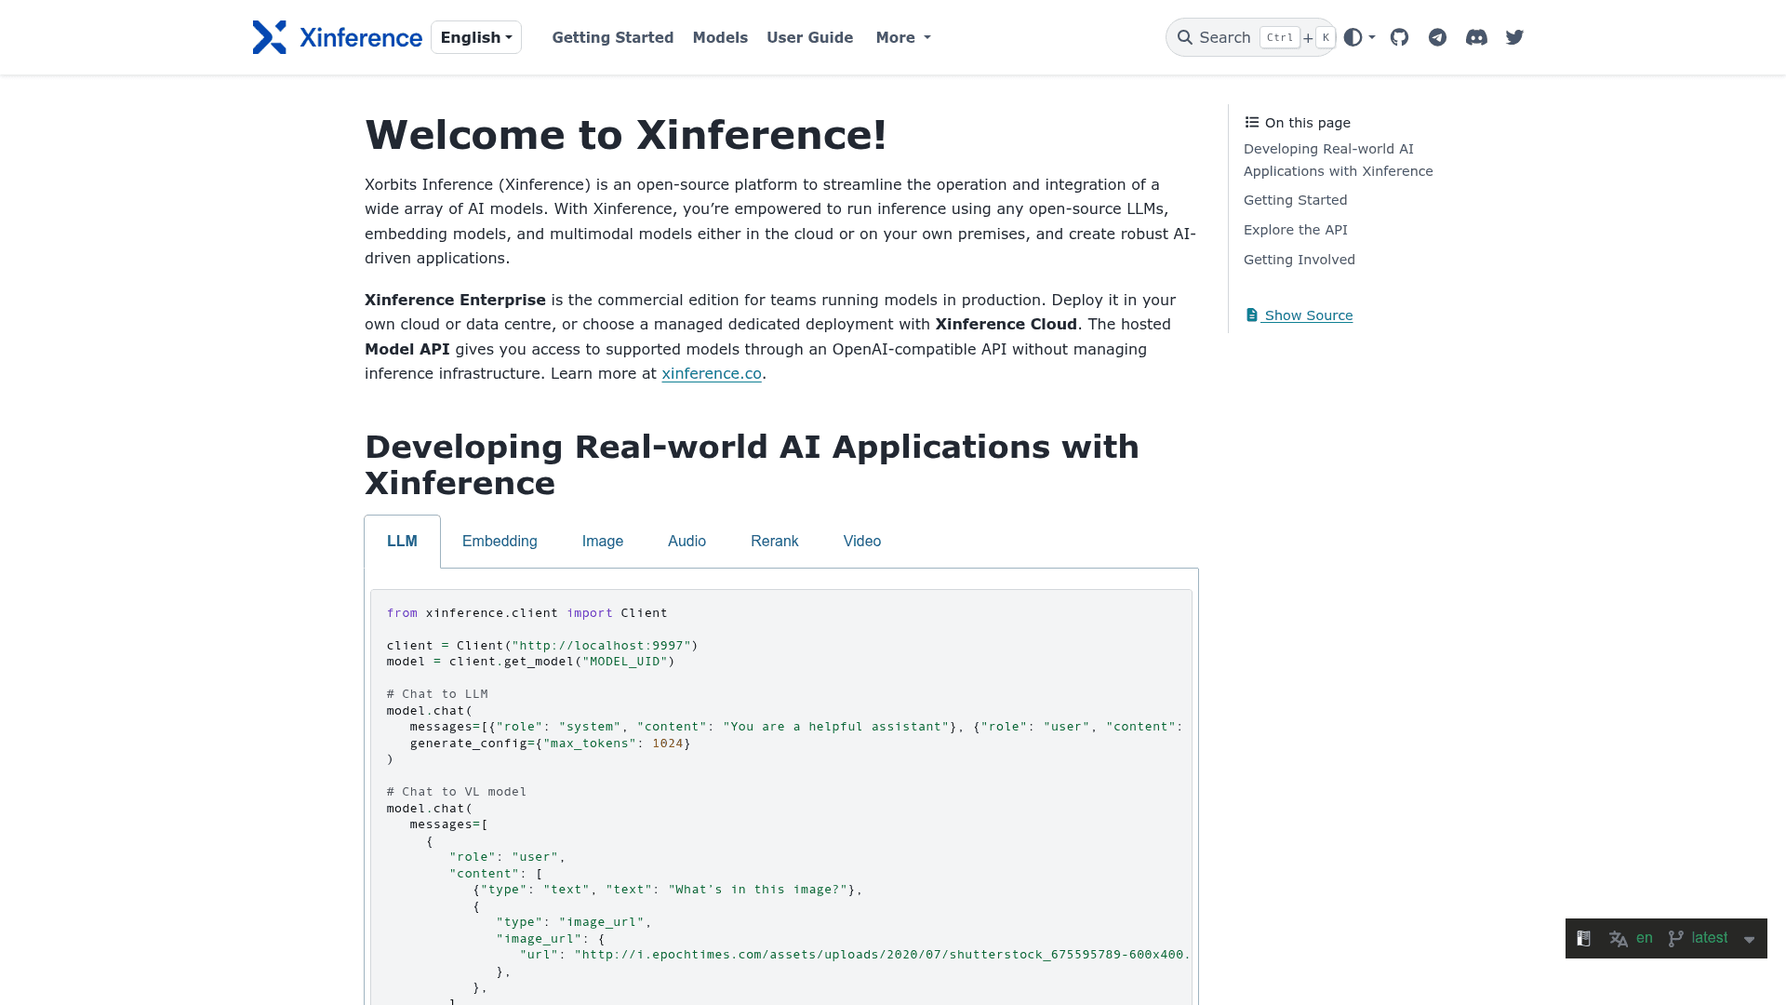The width and height of the screenshot is (1786, 1005).
Task: Open the User Guide nav item
Action: click(809, 37)
